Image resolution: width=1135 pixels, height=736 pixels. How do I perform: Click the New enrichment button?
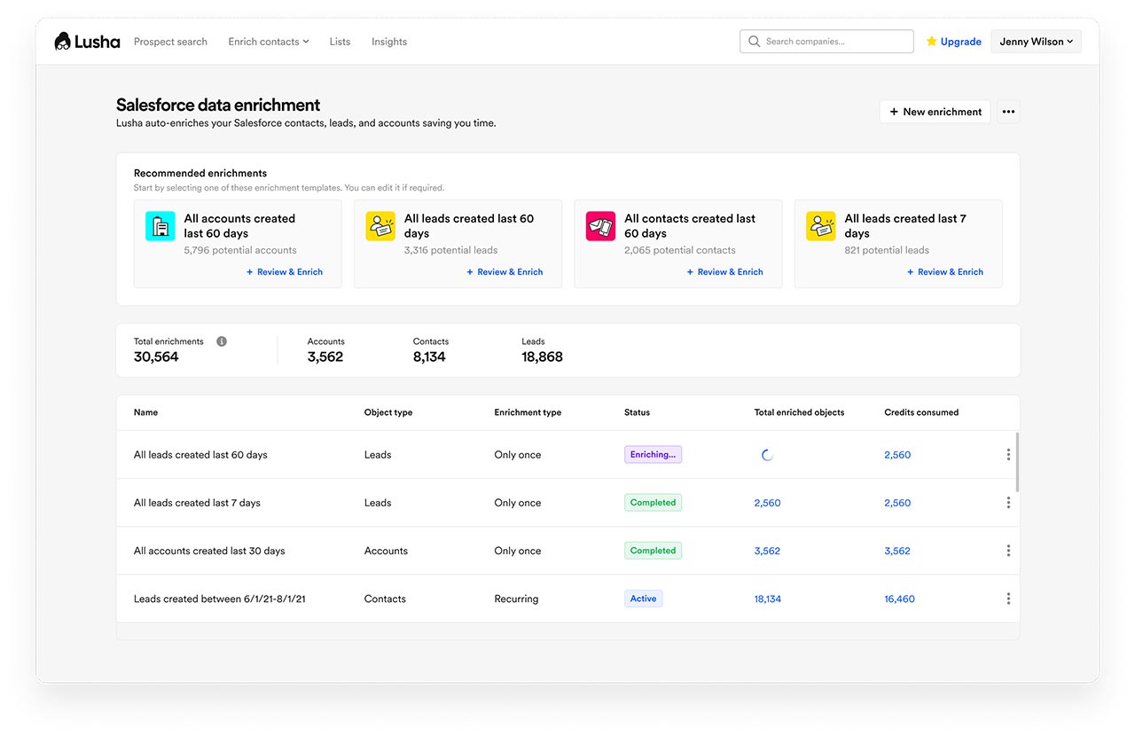click(935, 112)
